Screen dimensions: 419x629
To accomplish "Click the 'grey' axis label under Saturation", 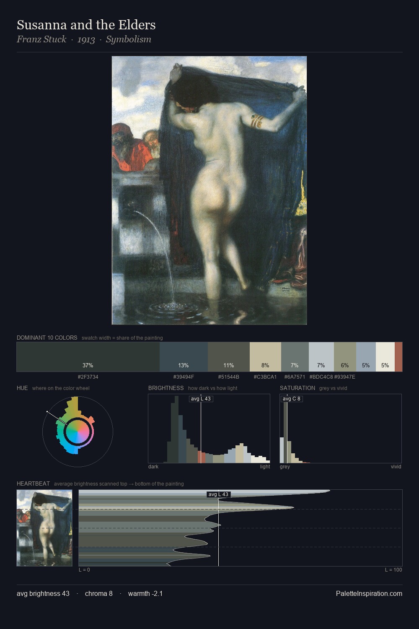I will coord(285,467).
